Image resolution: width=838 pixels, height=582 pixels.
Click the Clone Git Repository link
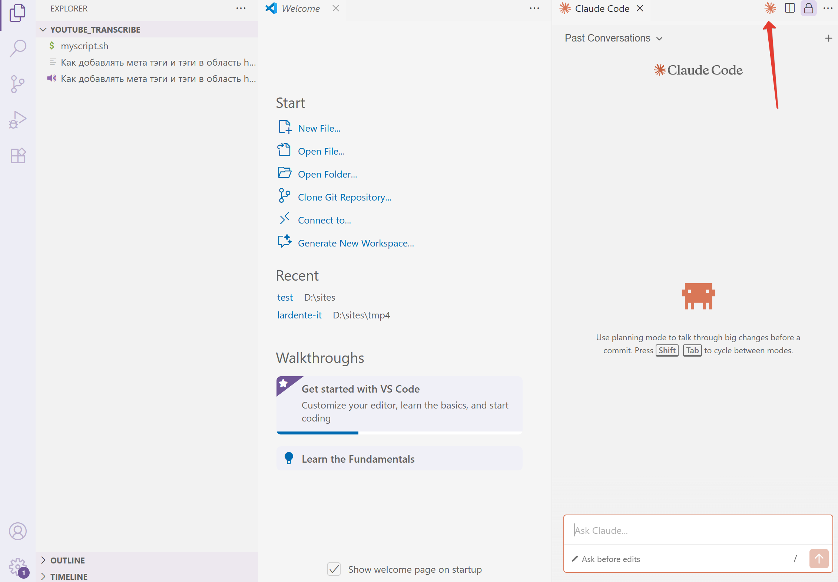[x=344, y=197]
